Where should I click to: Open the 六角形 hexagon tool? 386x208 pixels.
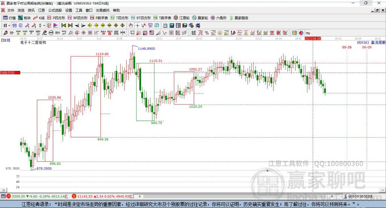click(219, 18)
